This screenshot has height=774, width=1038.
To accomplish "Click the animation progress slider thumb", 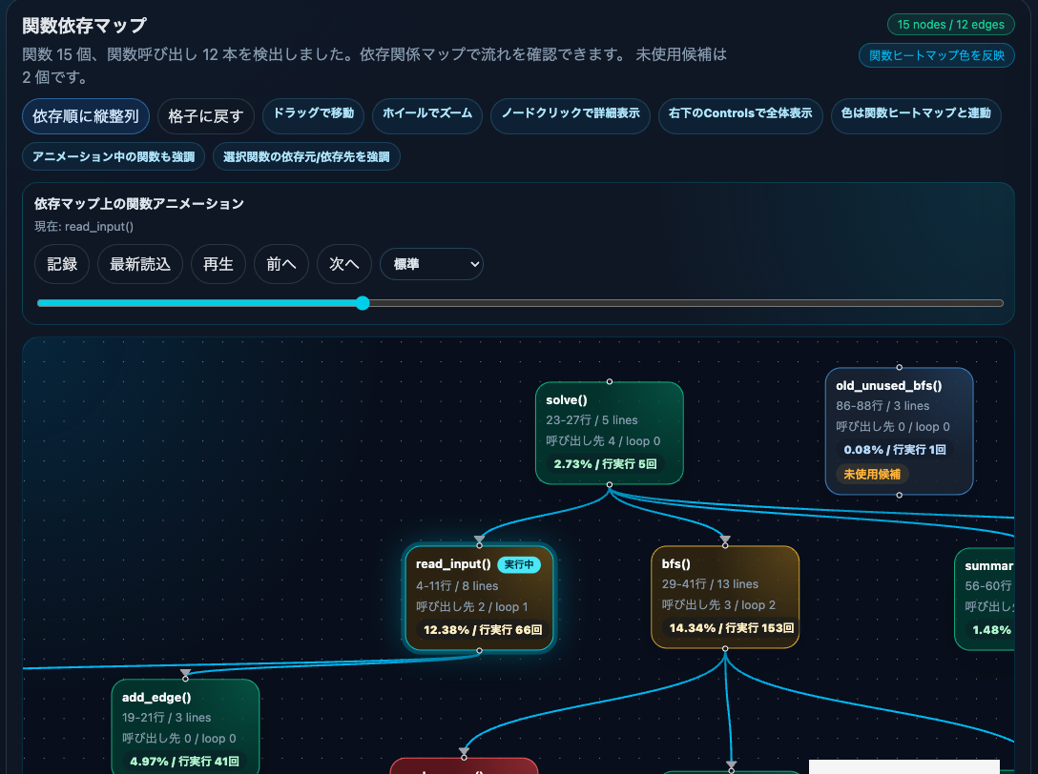I will pos(363,303).
